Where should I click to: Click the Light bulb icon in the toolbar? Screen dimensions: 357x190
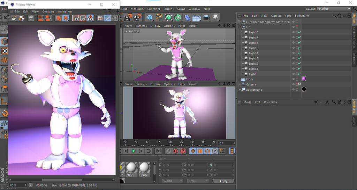(x=215, y=17)
